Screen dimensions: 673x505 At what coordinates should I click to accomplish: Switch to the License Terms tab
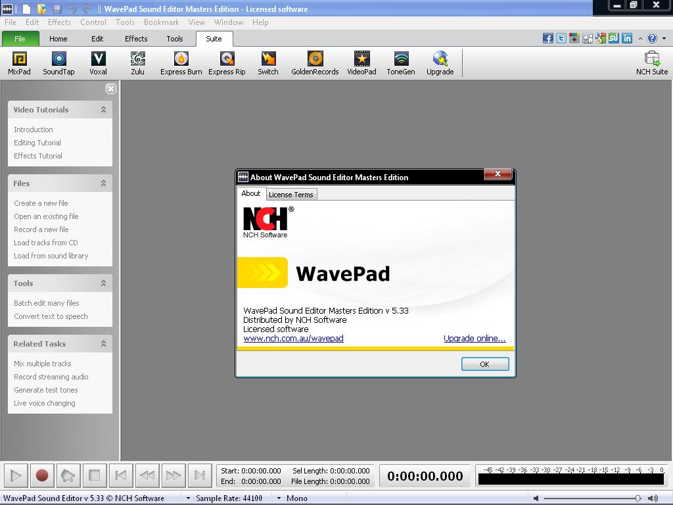click(x=291, y=195)
